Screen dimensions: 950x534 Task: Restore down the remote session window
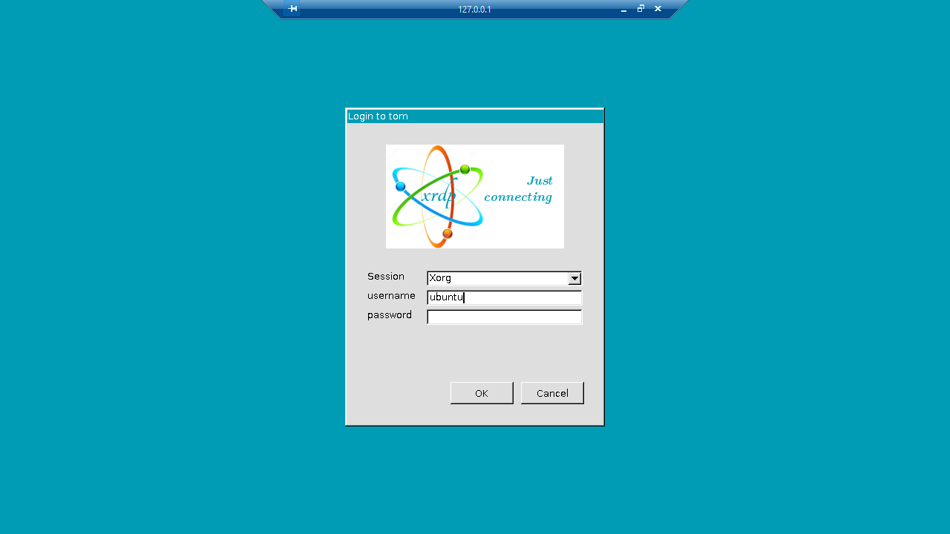(641, 9)
